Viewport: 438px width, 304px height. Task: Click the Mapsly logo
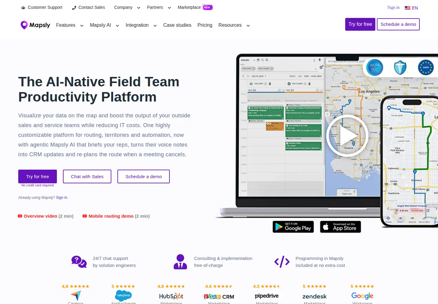[35, 25]
